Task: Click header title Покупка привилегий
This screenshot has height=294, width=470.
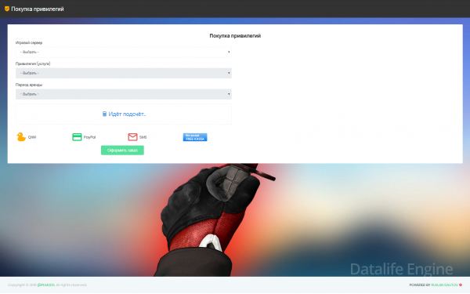Action: tap(38, 9)
